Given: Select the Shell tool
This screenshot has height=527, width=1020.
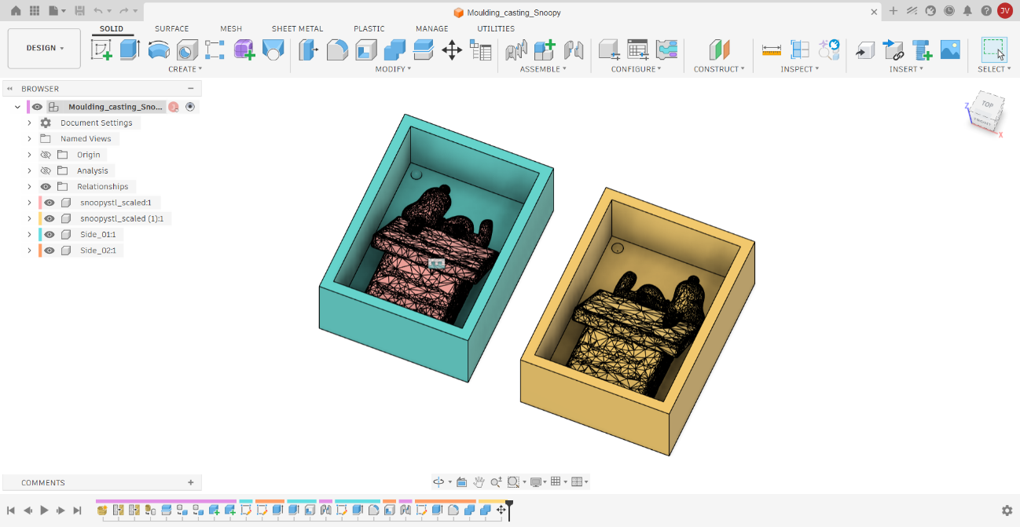Looking at the screenshot, I should 366,50.
